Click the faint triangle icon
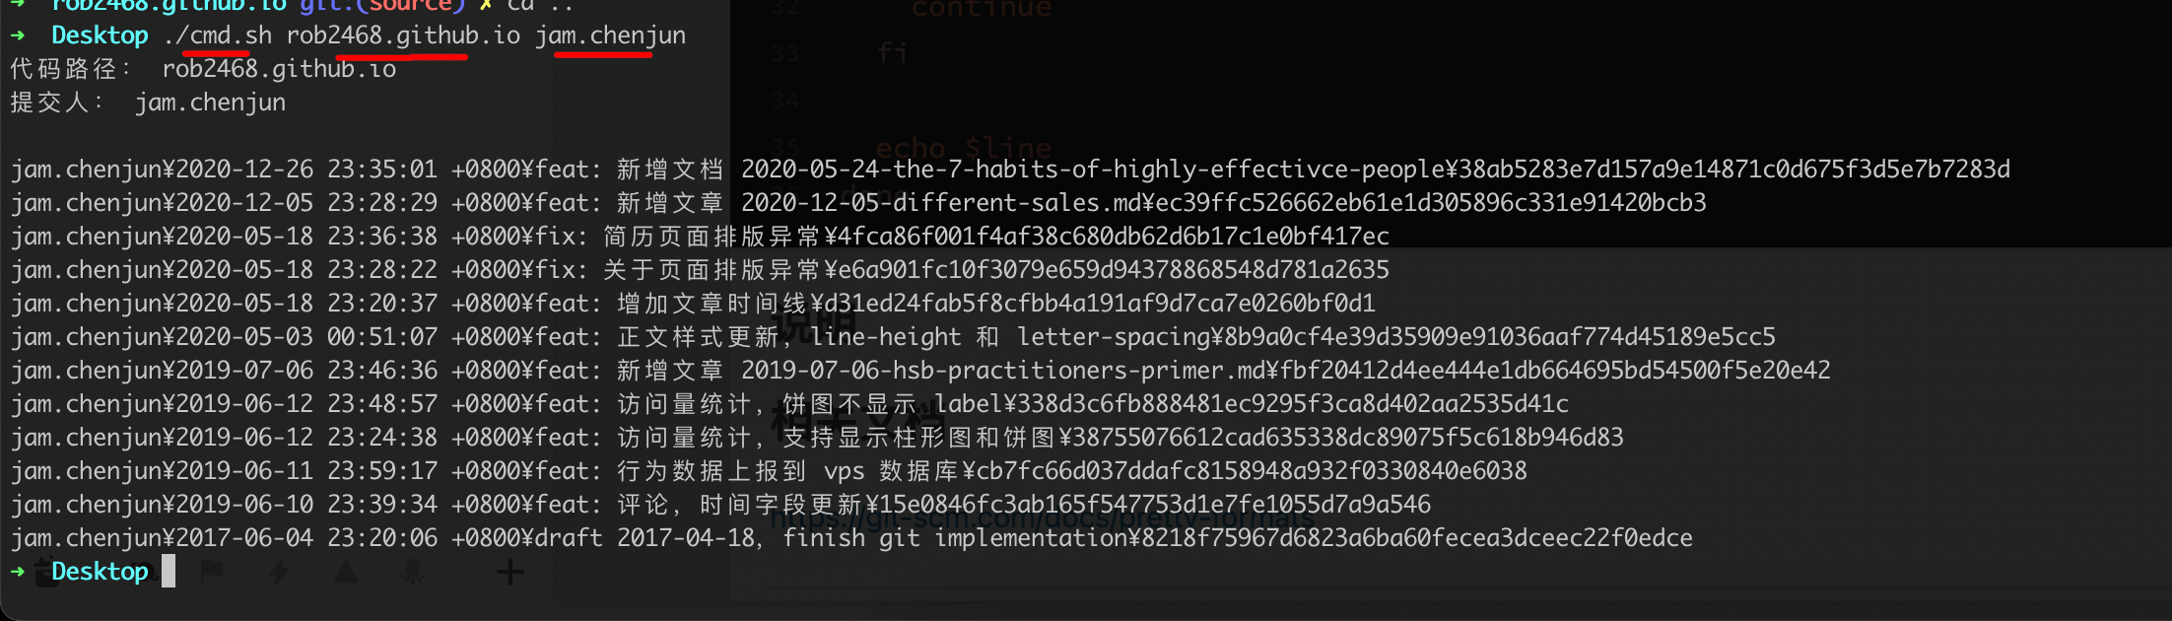 pyautogui.click(x=346, y=572)
